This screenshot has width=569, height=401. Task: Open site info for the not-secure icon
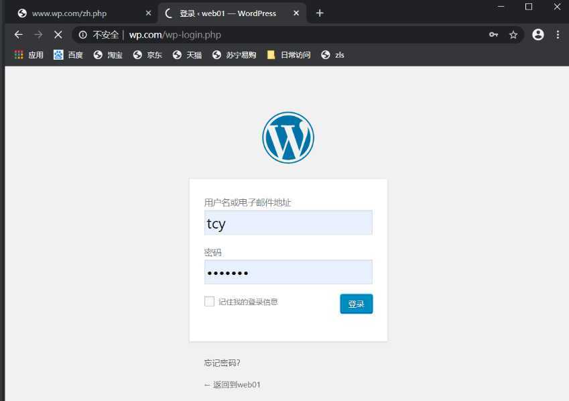[83, 35]
